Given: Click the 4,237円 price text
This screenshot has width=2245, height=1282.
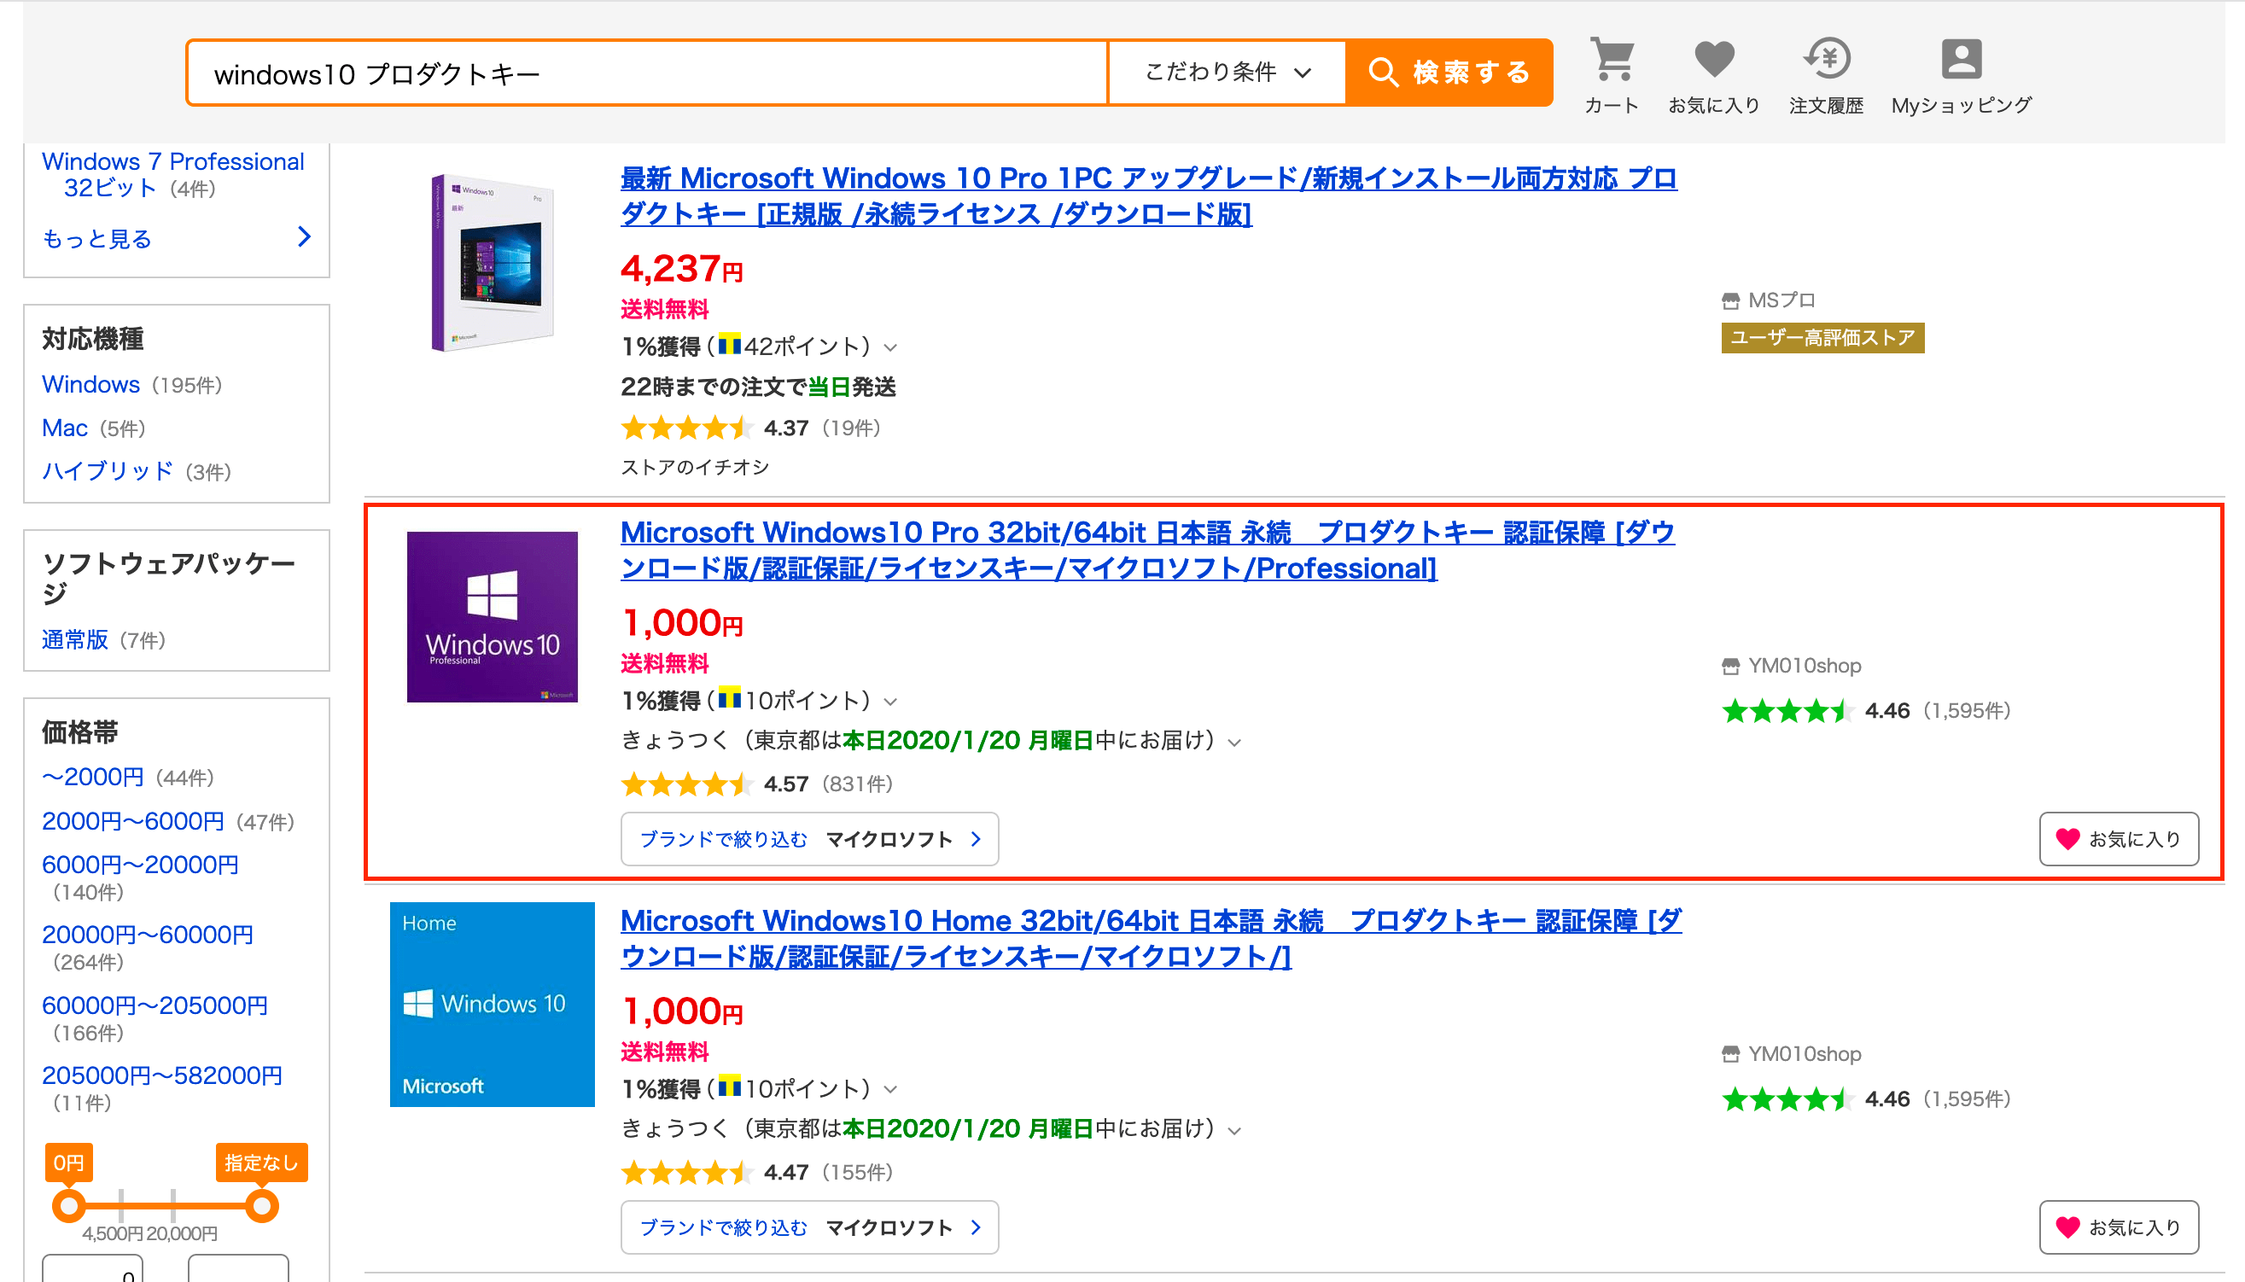Looking at the screenshot, I should coord(681,269).
